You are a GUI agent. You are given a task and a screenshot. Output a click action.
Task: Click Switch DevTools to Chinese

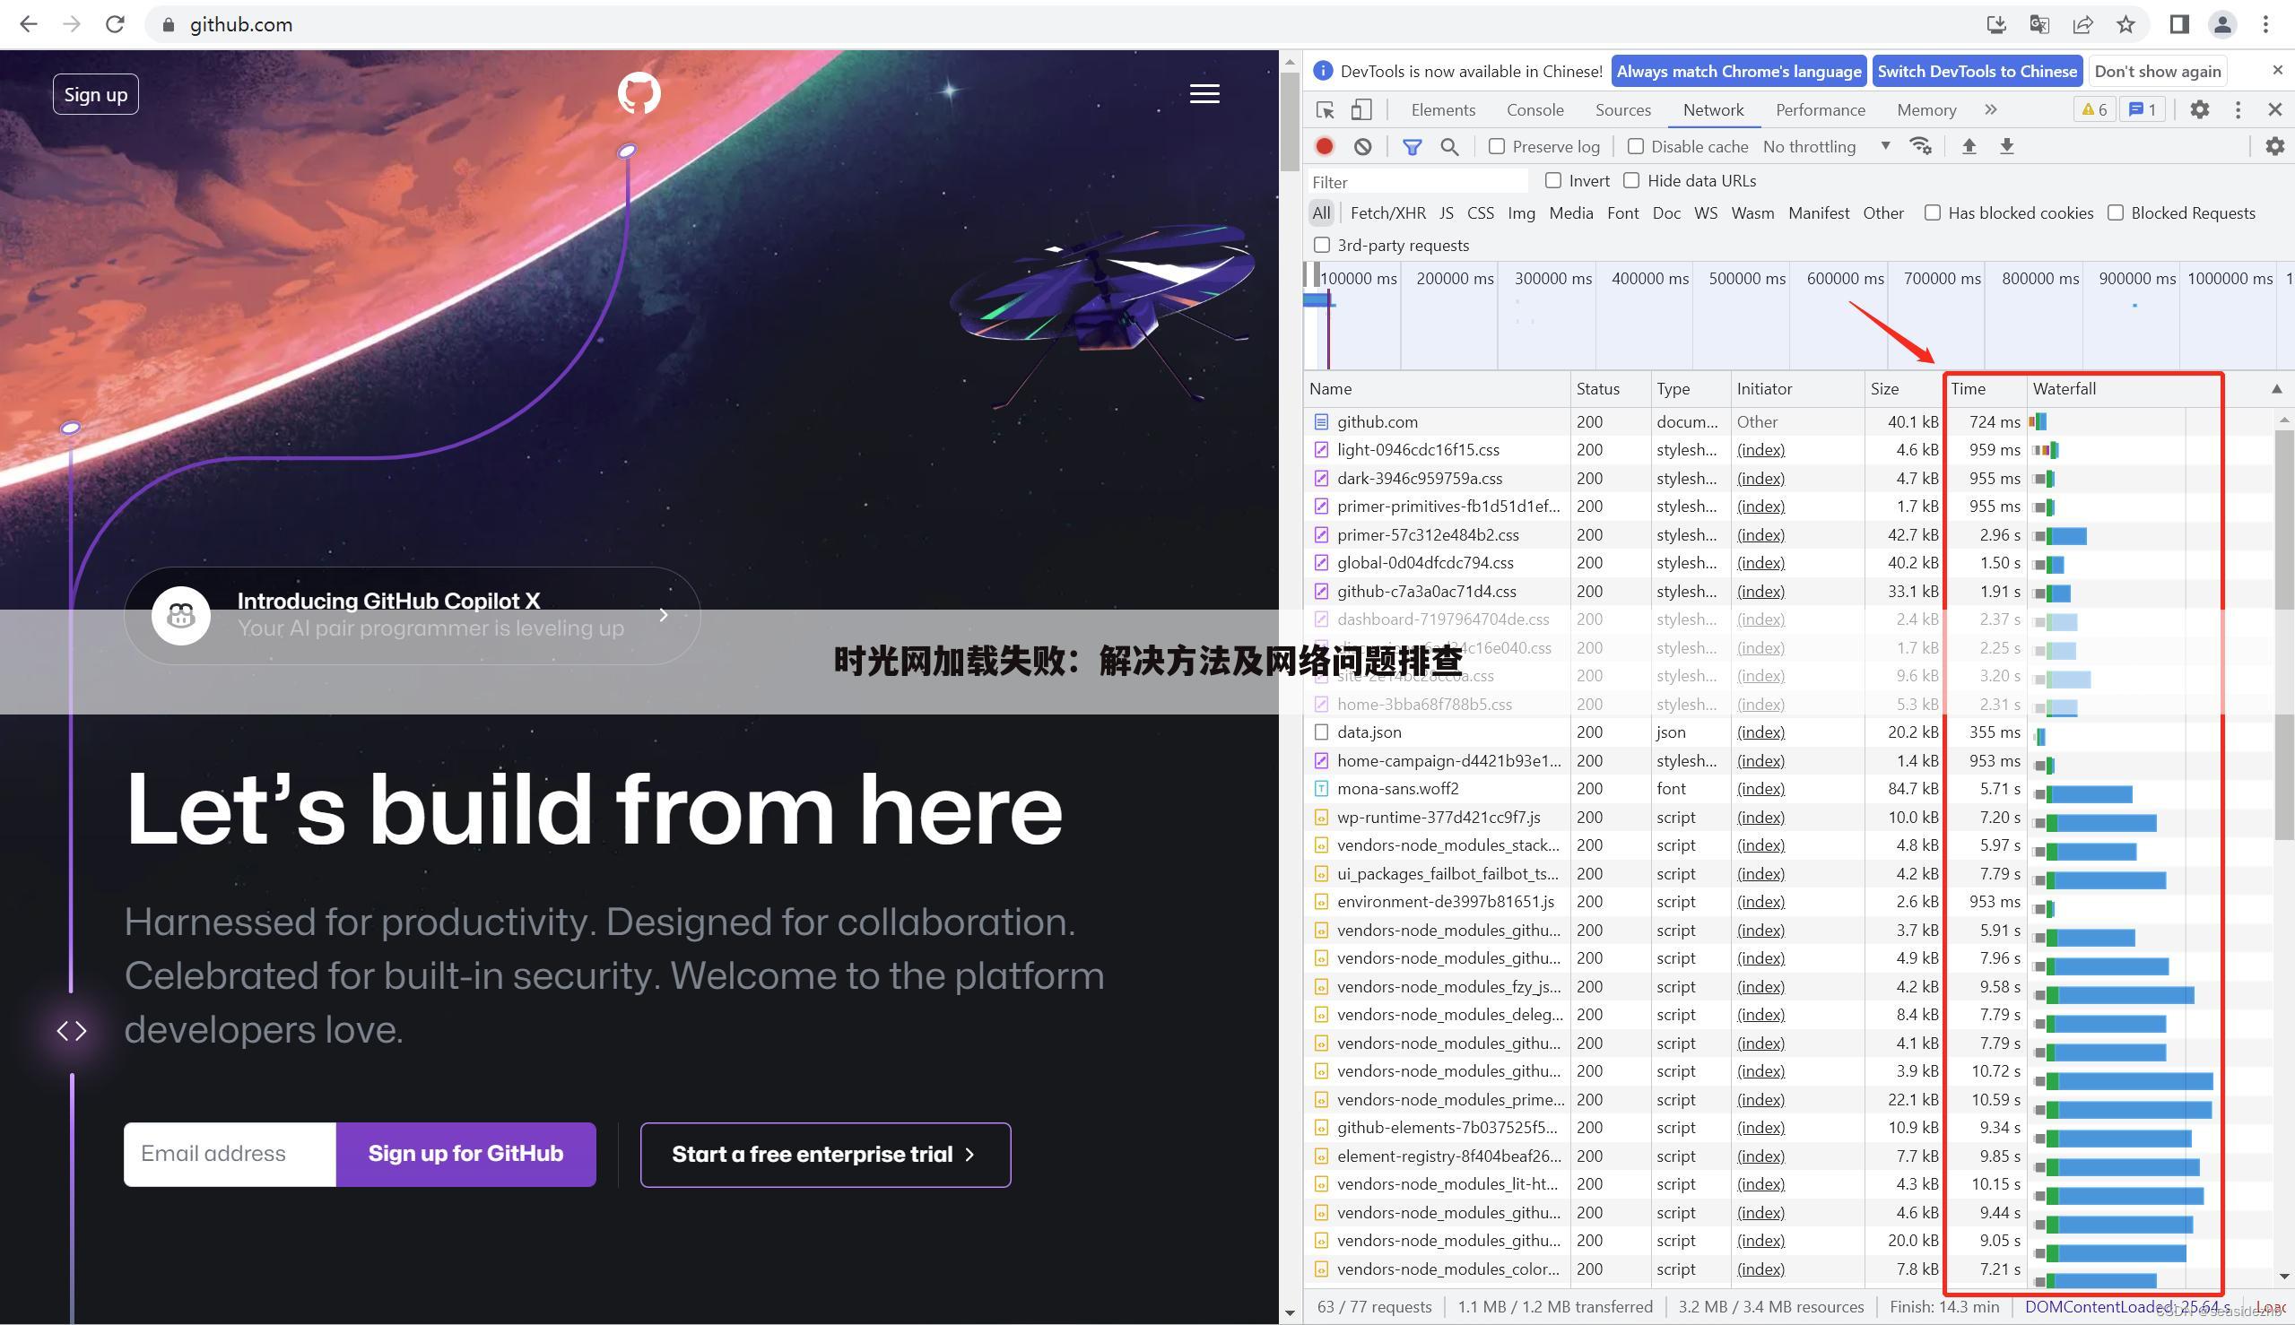[x=1977, y=71]
